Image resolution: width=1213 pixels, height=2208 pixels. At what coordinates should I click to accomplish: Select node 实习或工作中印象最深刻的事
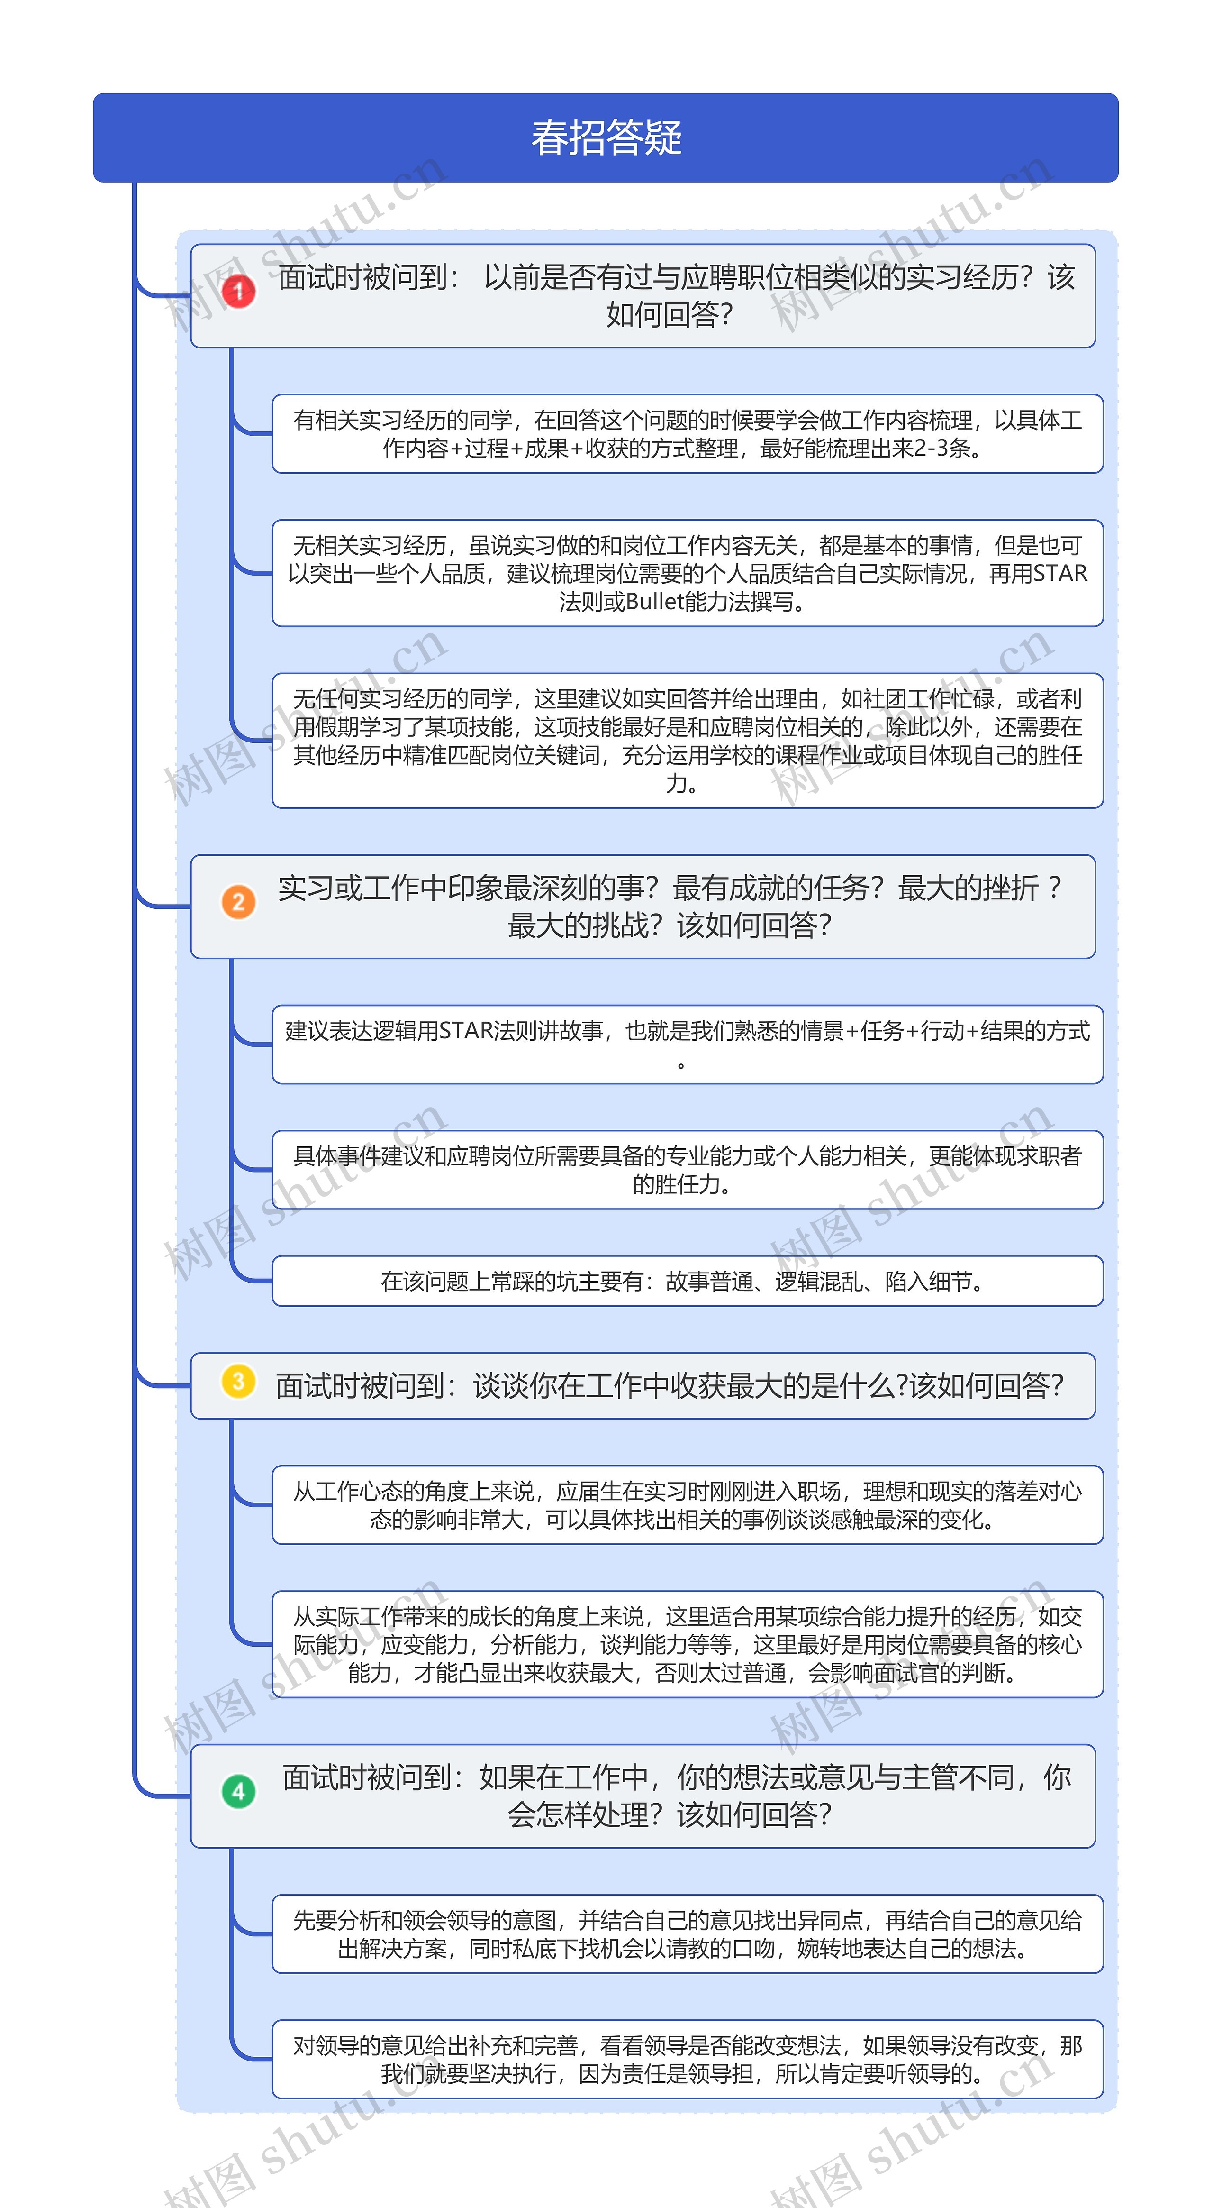643,906
